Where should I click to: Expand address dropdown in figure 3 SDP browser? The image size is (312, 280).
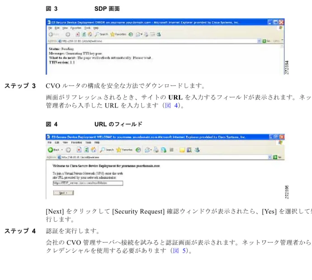259,41
